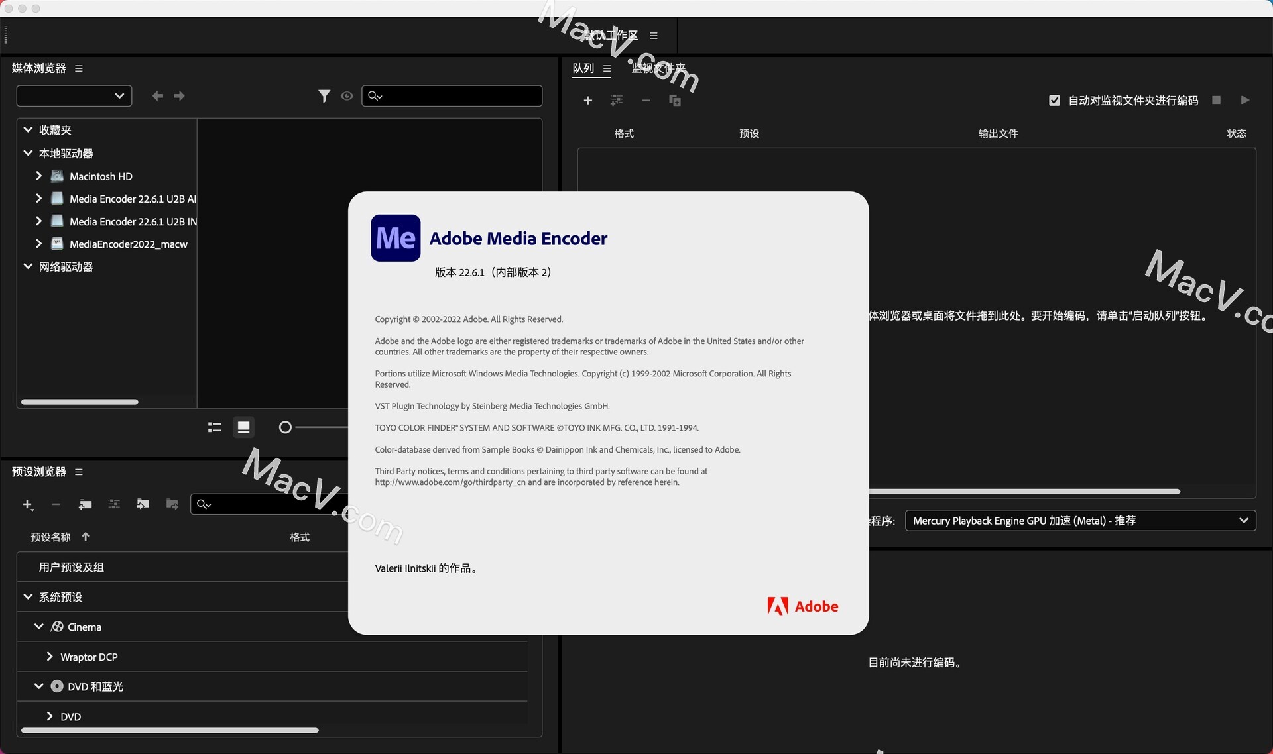Click the 预设 column header in queue
The width and height of the screenshot is (1273, 754).
click(749, 134)
